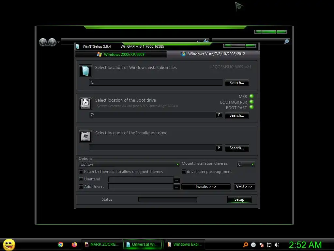The width and height of the screenshot is (334, 251).
Task: Open the smiley Start button
Action: [9, 244]
